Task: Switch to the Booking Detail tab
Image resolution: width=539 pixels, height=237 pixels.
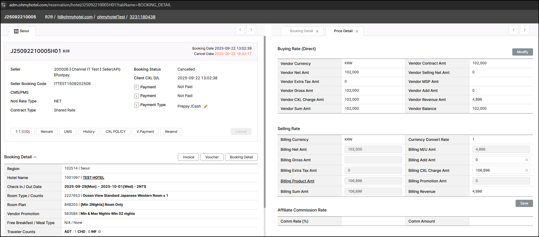Action: point(301,31)
